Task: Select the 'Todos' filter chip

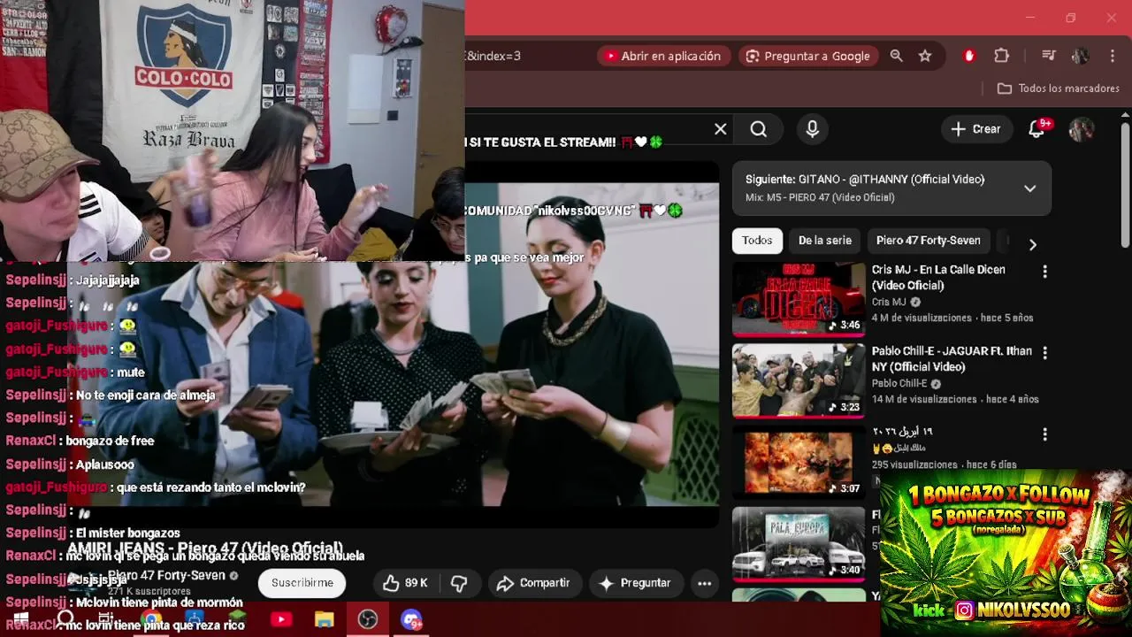Action: pyautogui.click(x=757, y=241)
